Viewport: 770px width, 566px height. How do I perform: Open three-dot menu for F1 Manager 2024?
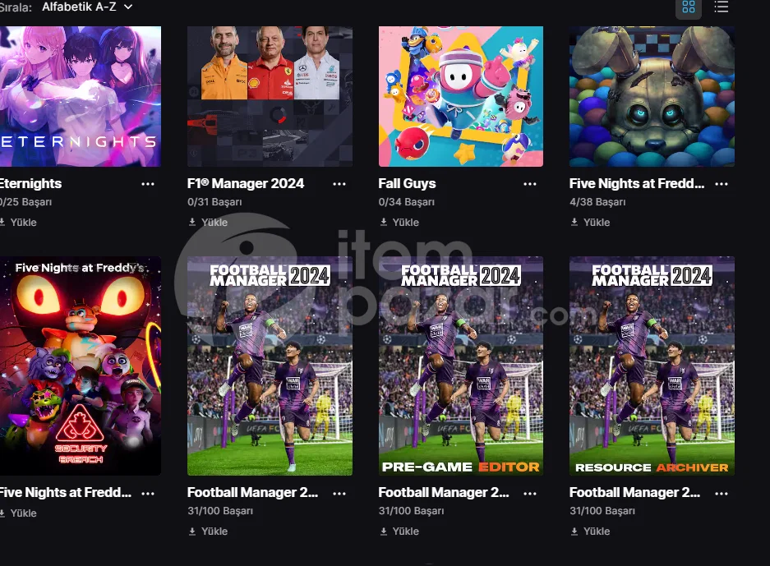[x=339, y=184]
